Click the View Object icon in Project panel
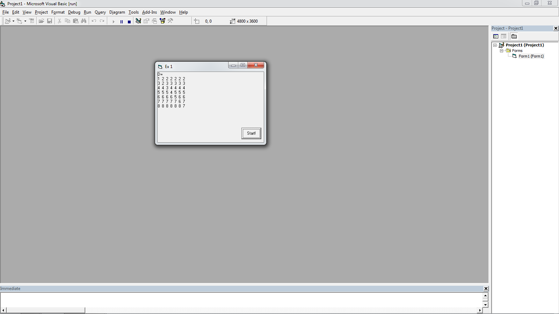The width and height of the screenshot is (559, 314). coord(503,36)
